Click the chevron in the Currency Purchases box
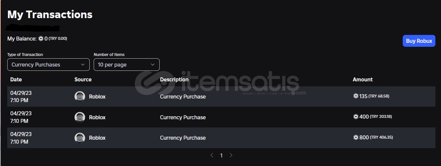Viewport: 441px width, 166px height. tap(83, 65)
